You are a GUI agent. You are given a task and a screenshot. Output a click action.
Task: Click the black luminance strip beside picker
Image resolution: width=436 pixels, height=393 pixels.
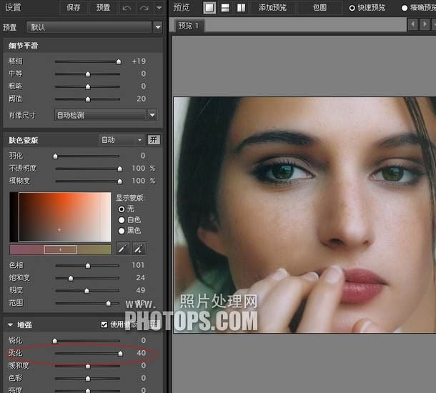click(14, 217)
